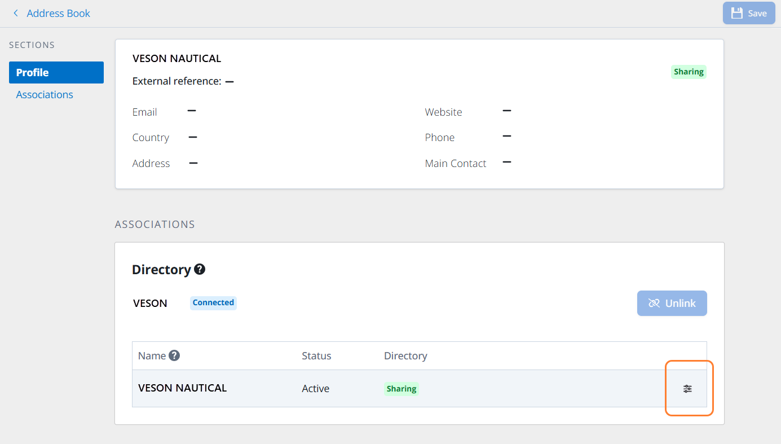This screenshot has width=781, height=444.
Task: Click the back chevron beside Address Book
Action: click(x=16, y=13)
